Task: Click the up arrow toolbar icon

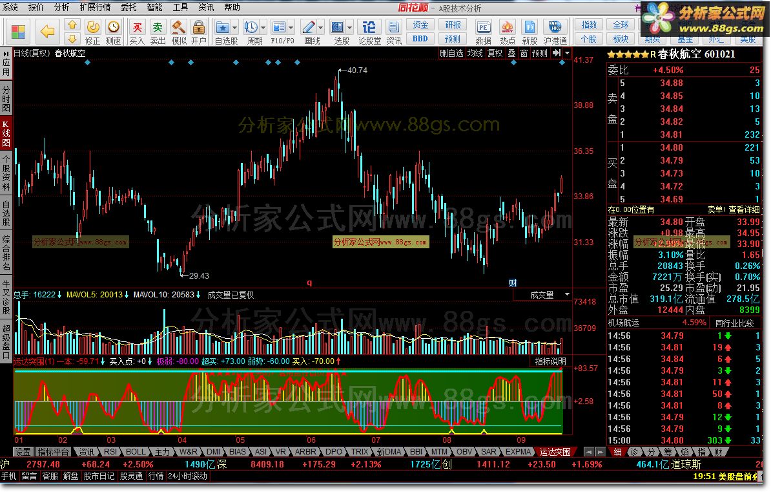Action: click(72, 25)
